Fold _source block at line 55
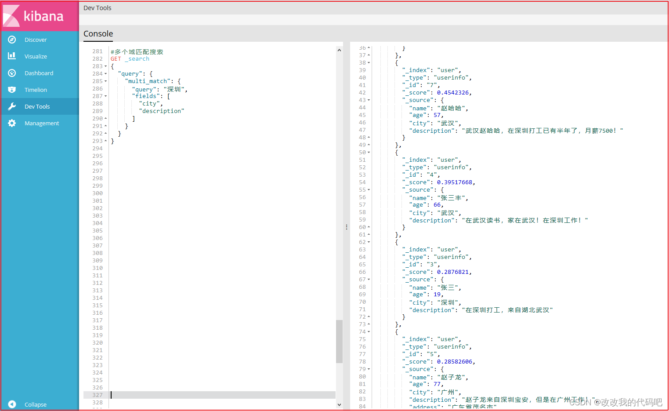 (369, 190)
